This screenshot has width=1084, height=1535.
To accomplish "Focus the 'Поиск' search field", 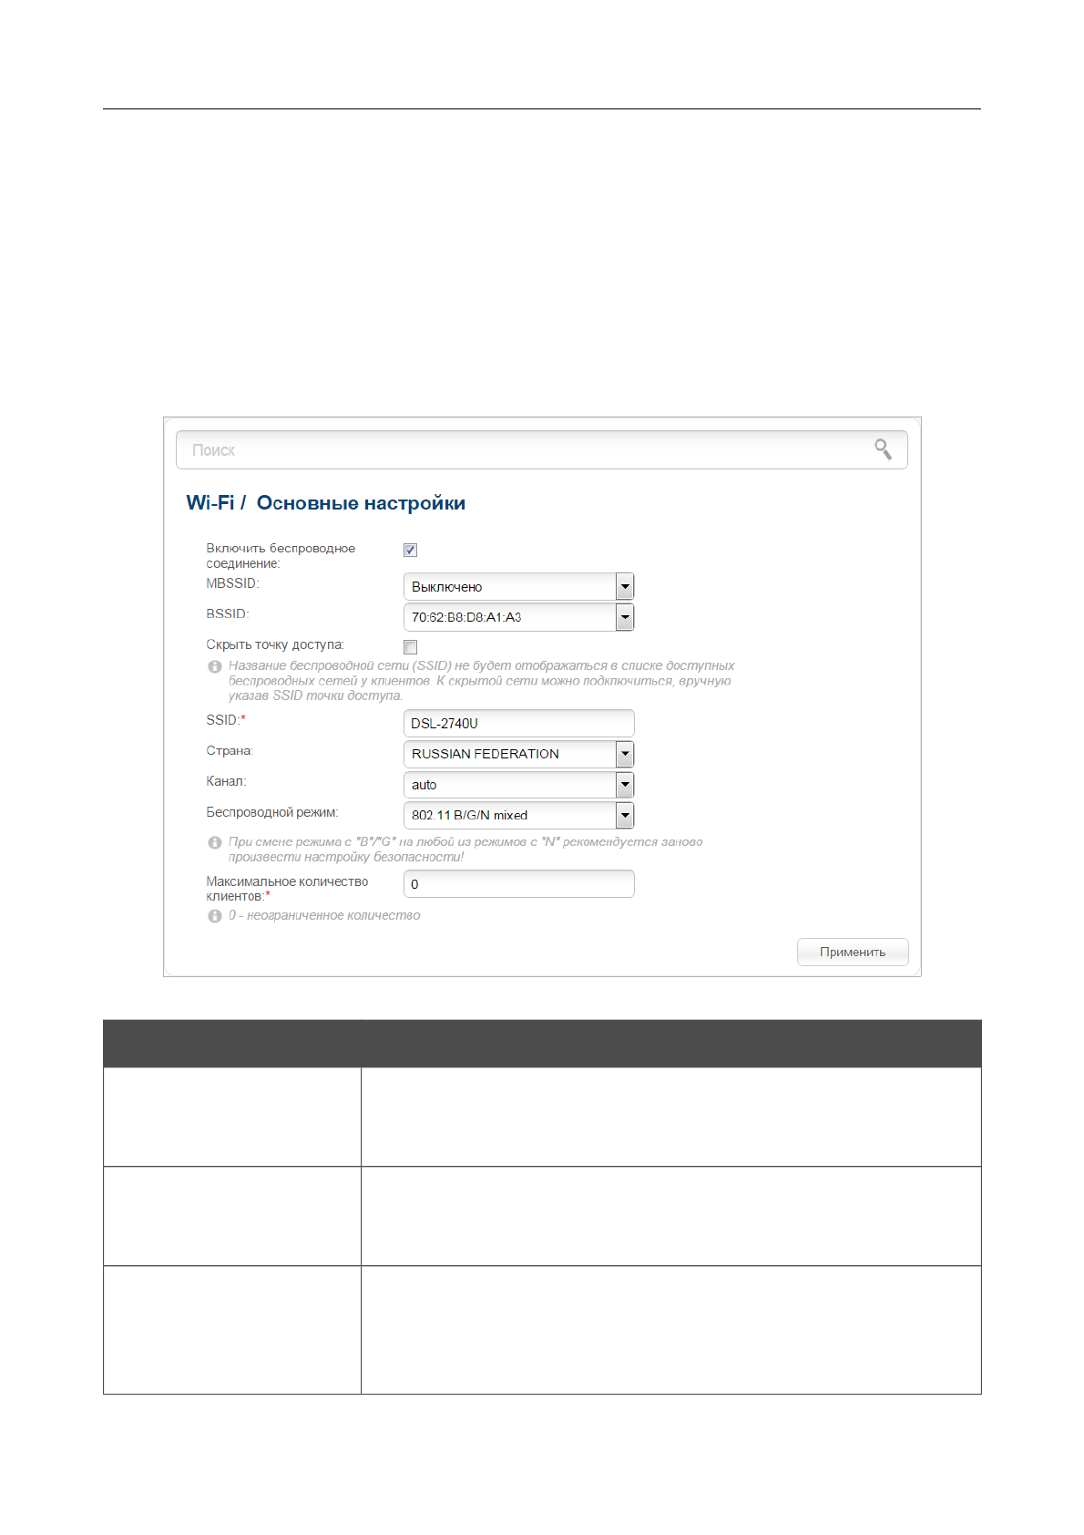I will click(528, 450).
